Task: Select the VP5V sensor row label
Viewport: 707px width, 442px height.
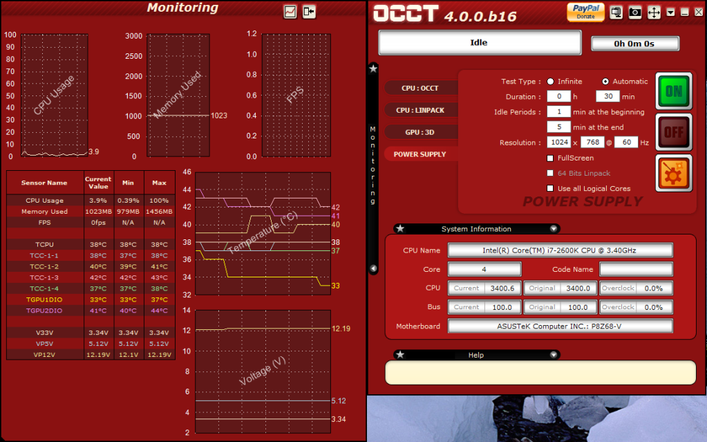Action: click(45, 344)
